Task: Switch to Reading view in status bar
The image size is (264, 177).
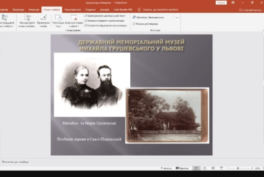Action: pyautogui.click(x=213, y=168)
